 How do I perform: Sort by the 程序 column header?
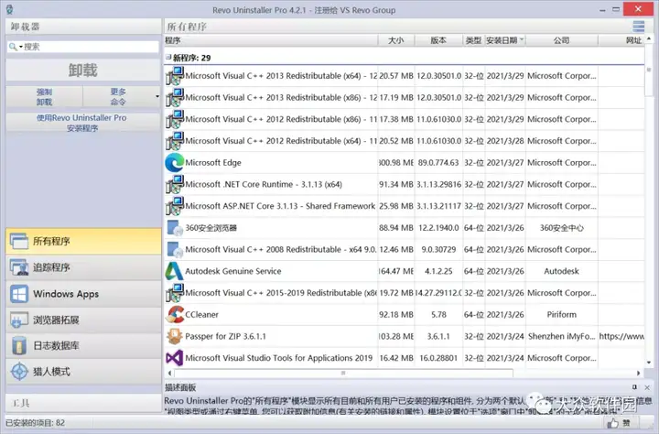[x=271, y=40]
